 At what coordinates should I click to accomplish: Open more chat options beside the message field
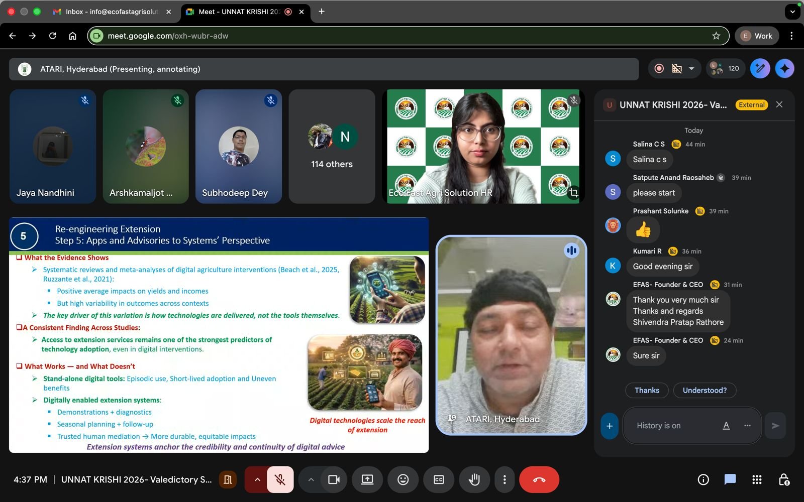pyautogui.click(x=747, y=426)
